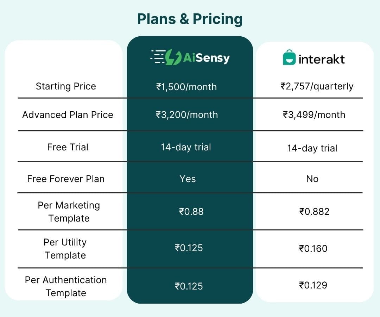380x317 pixels.
Task: Click the Yes value under AiSensy
Action: (188, 179)
